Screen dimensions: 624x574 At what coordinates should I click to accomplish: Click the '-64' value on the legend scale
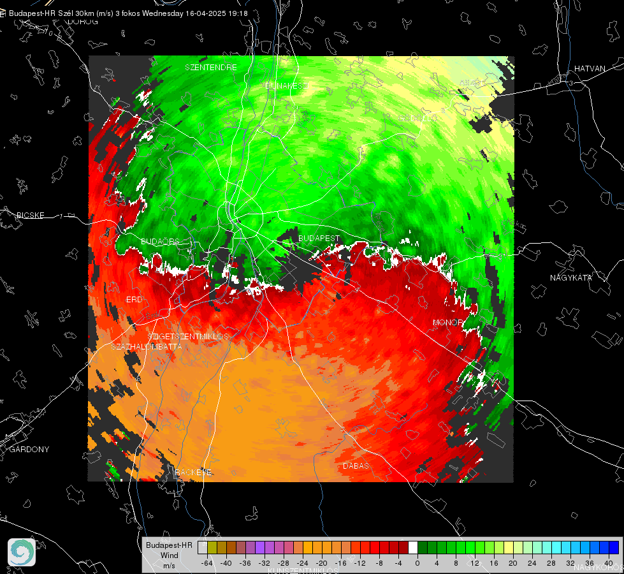pos(207,563)
